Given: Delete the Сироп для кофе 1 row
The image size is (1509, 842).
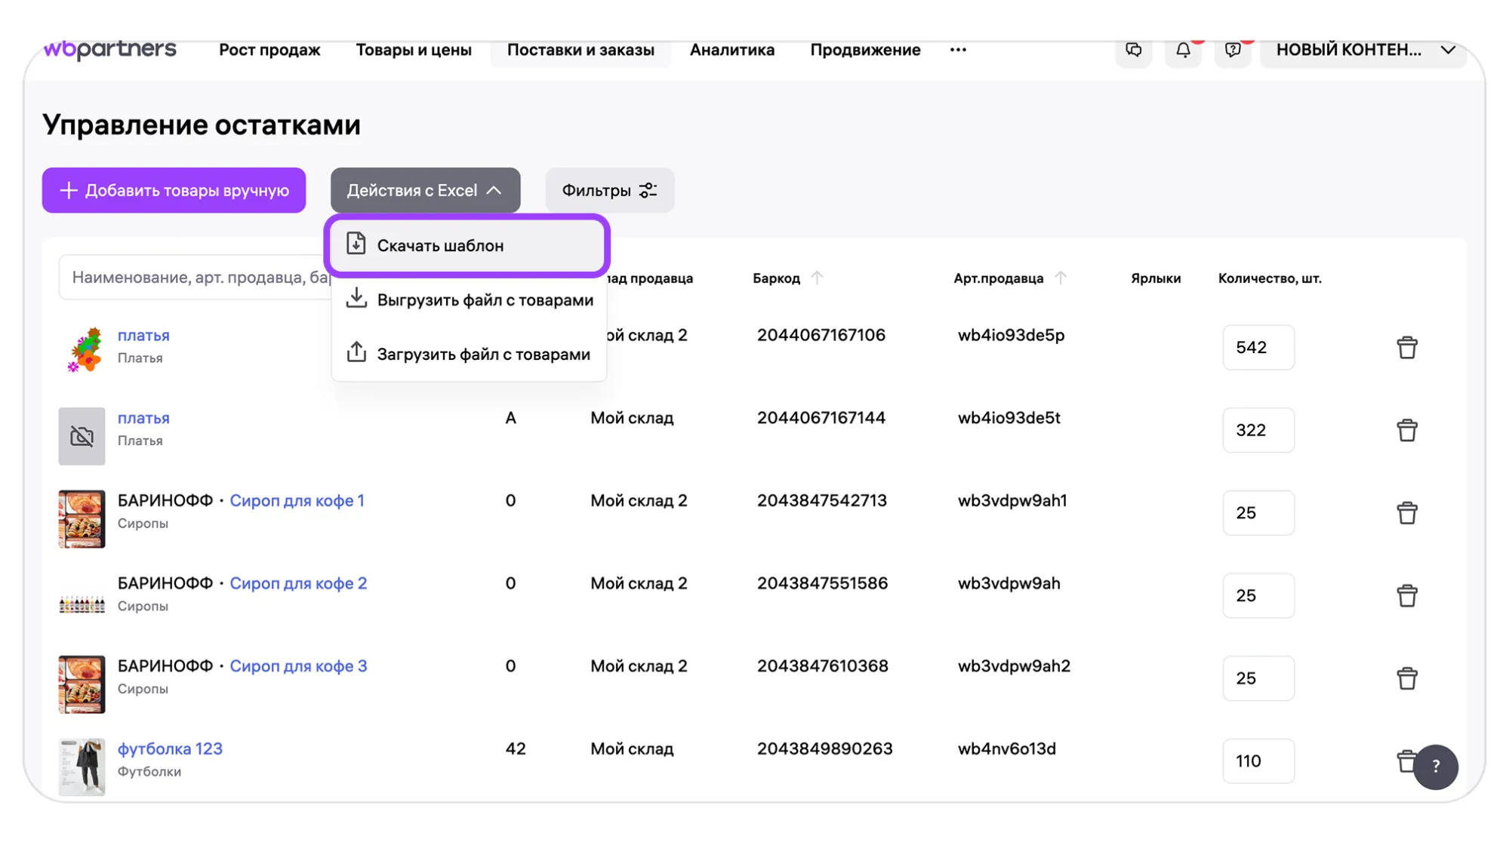Looking at the screenshot, I should [1406, 513].
